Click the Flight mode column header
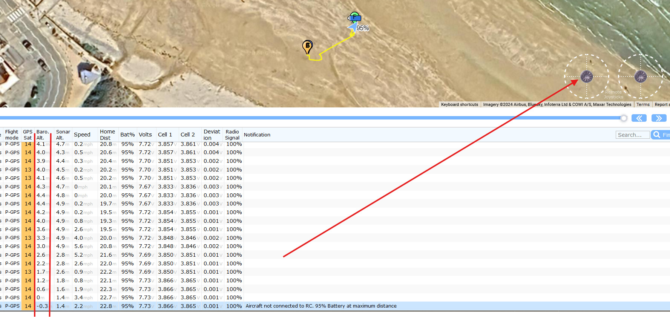This screenshot has width=670, height=317. point(12,135)
